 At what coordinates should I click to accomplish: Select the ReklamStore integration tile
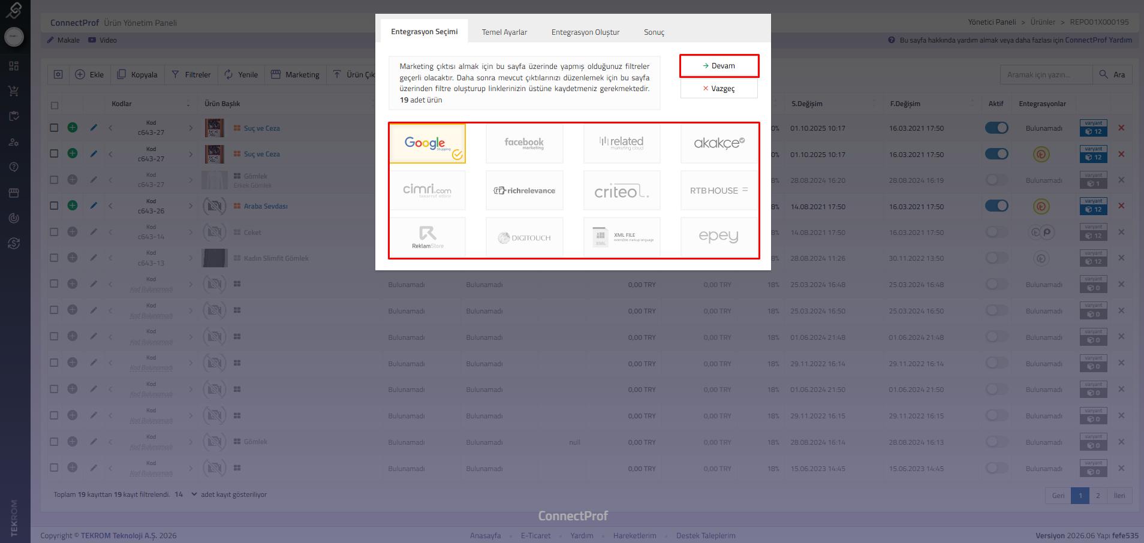428,237
